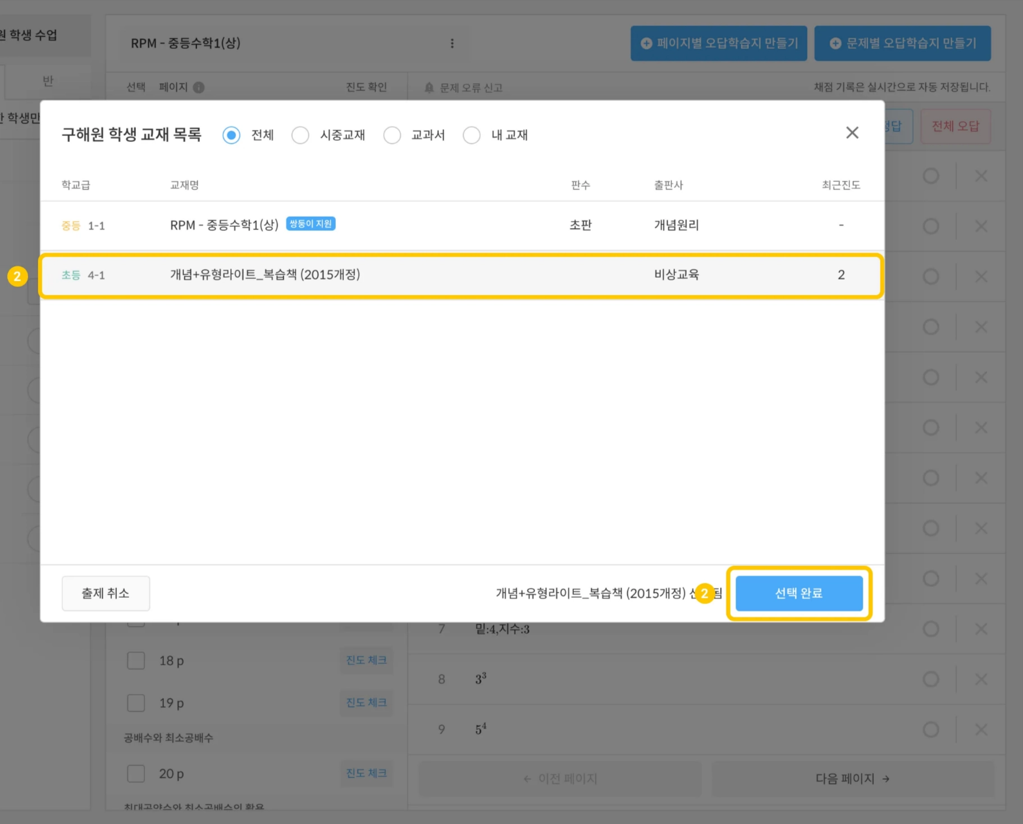Mark question 9 wrong with the X
Image resolution: width=1023 pixels, height=824 pixels.
click(x=981, y=729)
